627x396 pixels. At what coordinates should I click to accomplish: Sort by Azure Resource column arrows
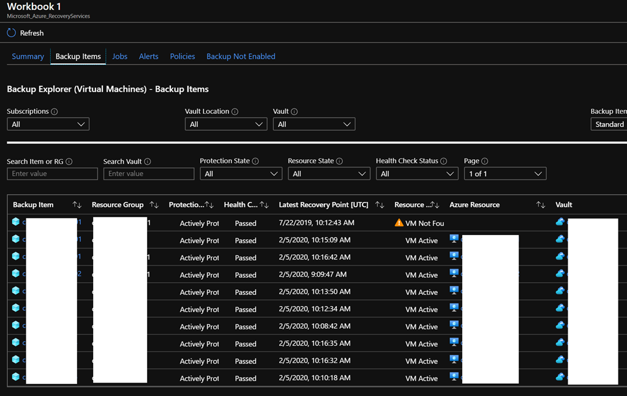(541, 205)
